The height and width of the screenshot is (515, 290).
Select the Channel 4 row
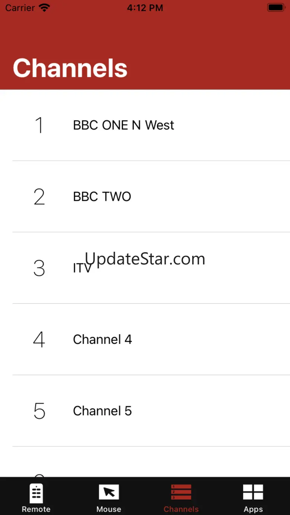(102, 339)
